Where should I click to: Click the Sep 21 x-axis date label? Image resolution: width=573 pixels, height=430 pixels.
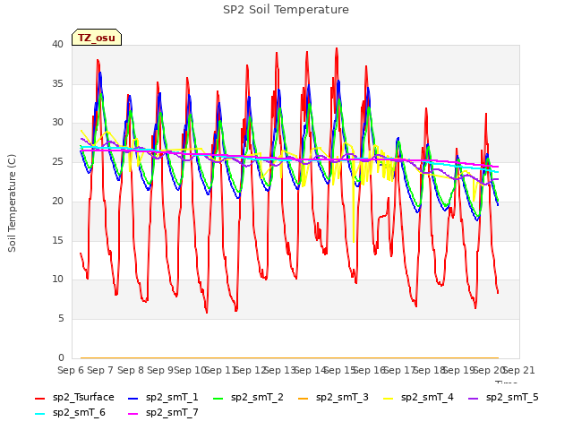click(519, 370)
